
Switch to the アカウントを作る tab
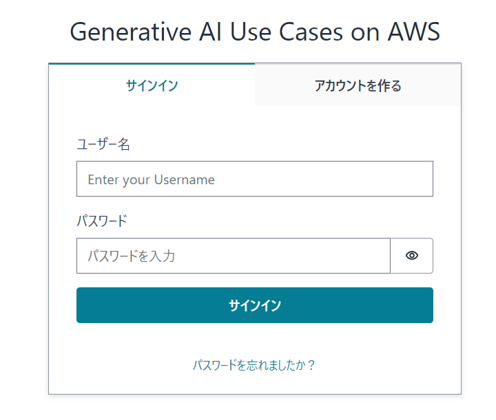(358, 85)
